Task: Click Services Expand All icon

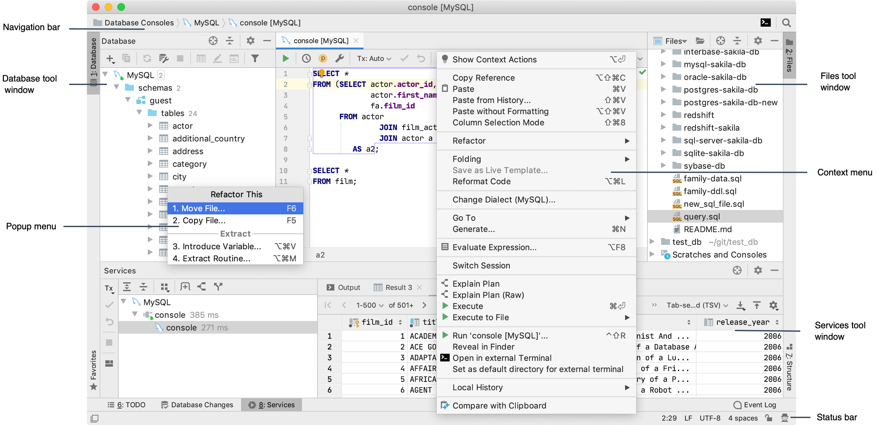Action: coord(127,287)
